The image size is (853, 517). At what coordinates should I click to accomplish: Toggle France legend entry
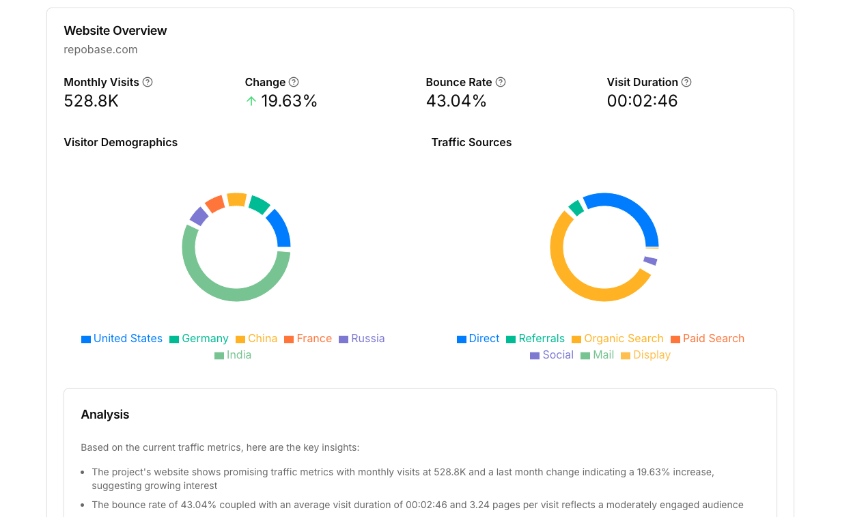[x=307, y=339]
